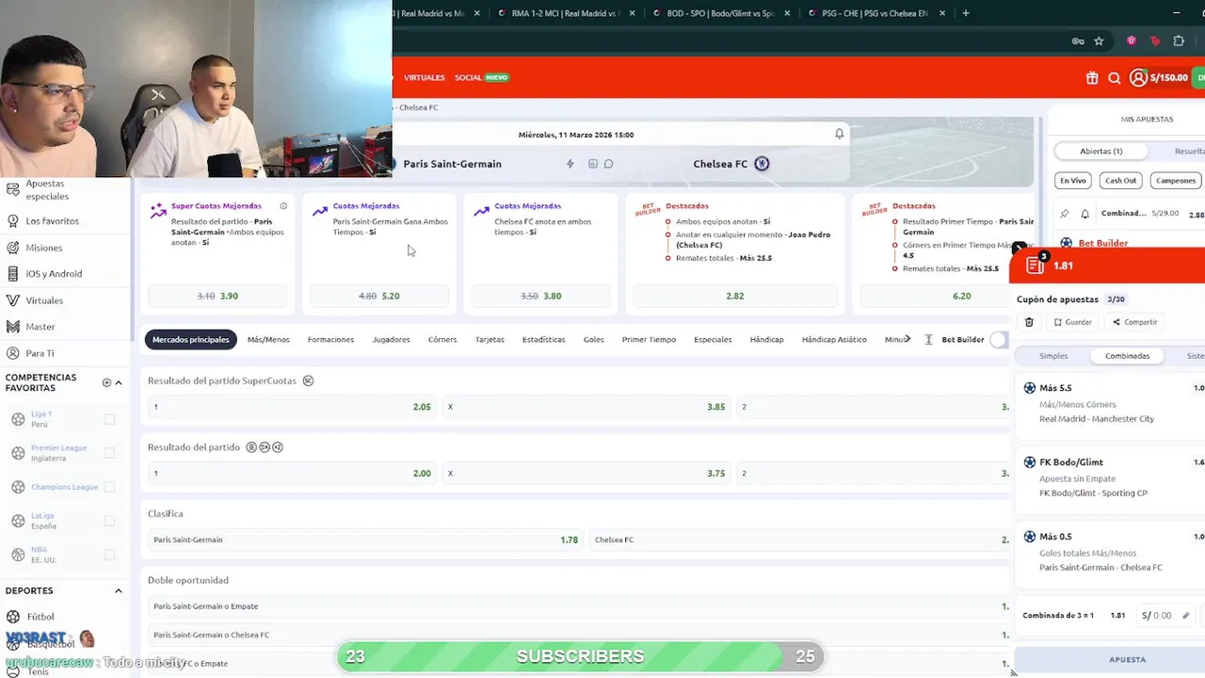Screen dimensions: 1205x678
Task: Open Chrome extensions puzzle icon
Action: 1179,41
